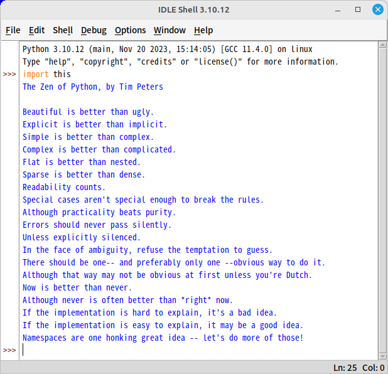Click 'Beautiful is better than ugly.'

[x=88, y=112]
